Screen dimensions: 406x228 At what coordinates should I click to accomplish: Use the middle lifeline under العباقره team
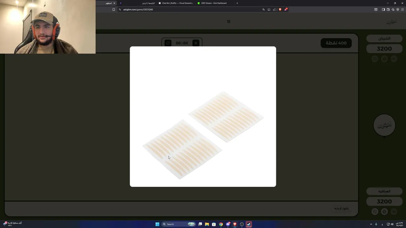(384, 212)
